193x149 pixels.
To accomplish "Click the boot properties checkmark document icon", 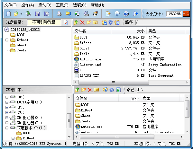I will coord(66,22).
